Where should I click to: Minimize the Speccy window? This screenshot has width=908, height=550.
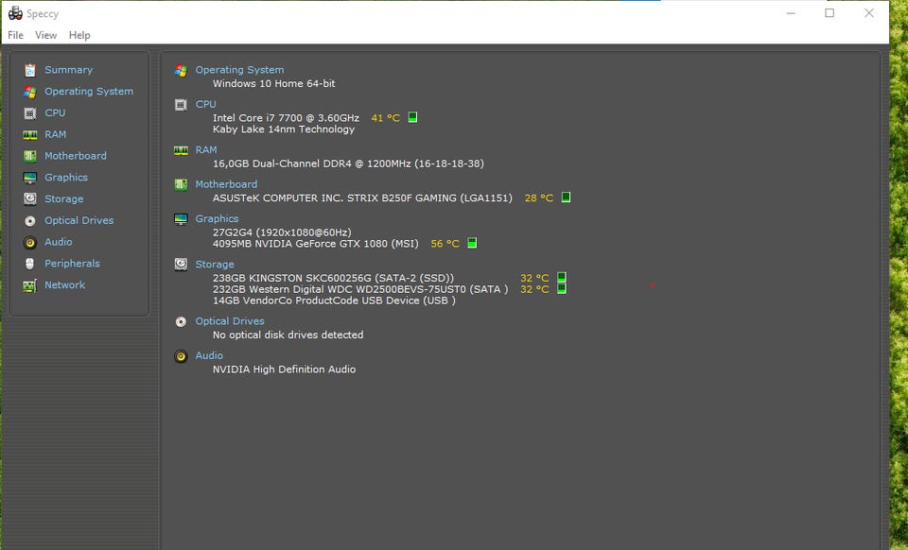click(791, 13)
